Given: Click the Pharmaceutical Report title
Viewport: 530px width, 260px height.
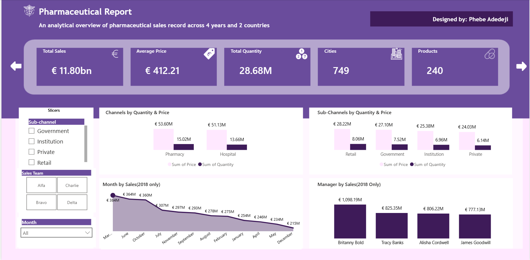Looking at the screenshot, I should point(85,12).
